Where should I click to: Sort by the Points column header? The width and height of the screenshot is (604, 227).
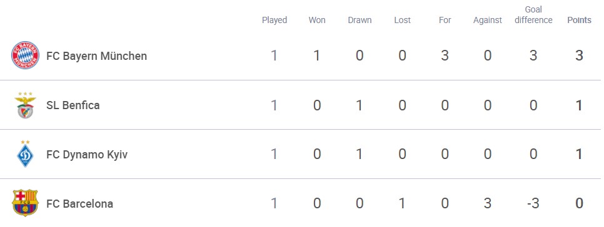[580, 20]
